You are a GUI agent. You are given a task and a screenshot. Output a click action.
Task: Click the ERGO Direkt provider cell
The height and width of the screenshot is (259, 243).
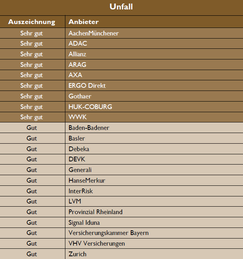tap(87, 85)
